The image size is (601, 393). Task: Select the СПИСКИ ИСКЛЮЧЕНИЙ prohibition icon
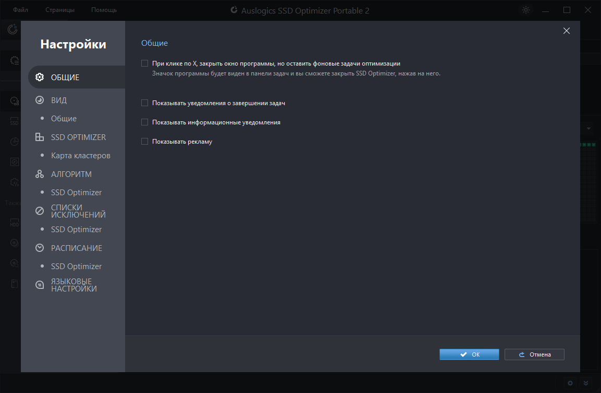[40, 211]
